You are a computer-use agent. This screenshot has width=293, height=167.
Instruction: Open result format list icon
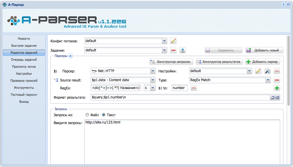pyautogui.click(x=278, y=98)
